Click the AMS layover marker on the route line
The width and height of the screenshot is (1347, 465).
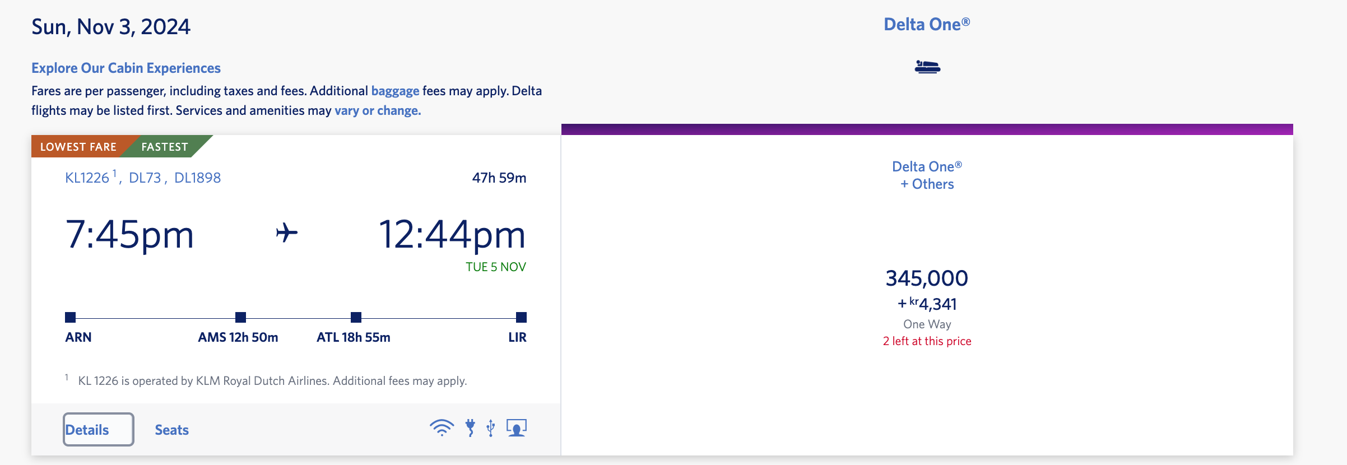pos(240,317)
